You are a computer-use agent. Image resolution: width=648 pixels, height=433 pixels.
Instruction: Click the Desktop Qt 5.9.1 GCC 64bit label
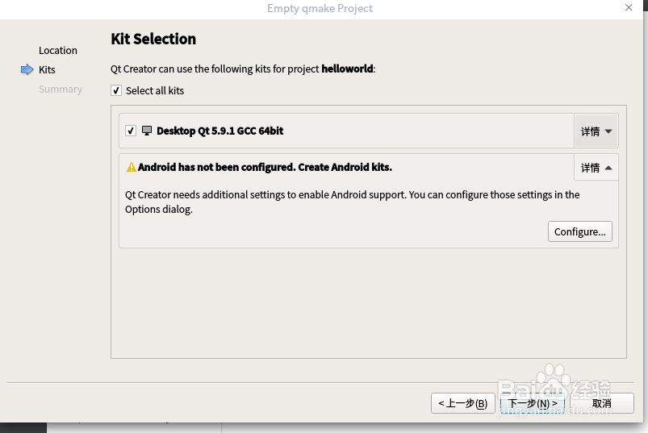click(219, 131)
